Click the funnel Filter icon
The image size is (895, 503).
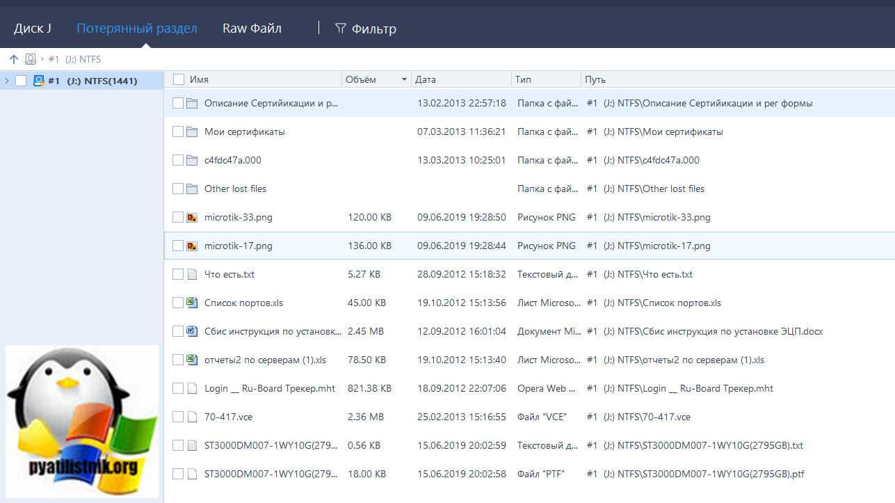pyautogui.click(x=340, y=29)
